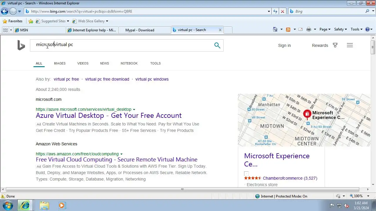
Task: Expand the Print options dropdown arrow
Action: [315, 29]
